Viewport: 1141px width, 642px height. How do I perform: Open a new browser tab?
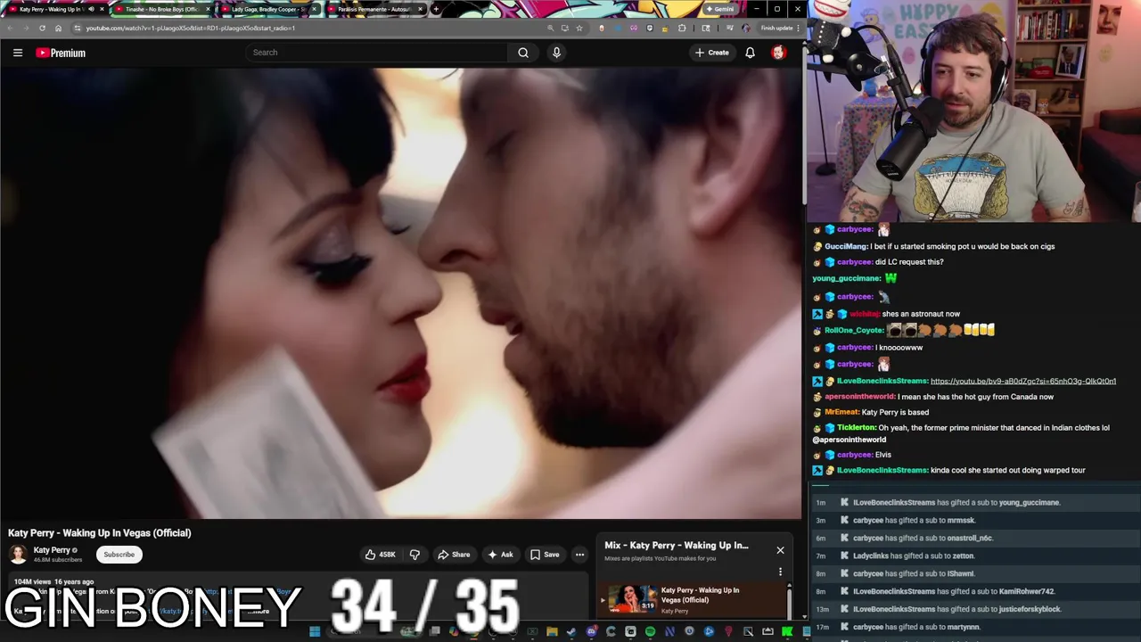pyautogui.click(x=436, y=9)
